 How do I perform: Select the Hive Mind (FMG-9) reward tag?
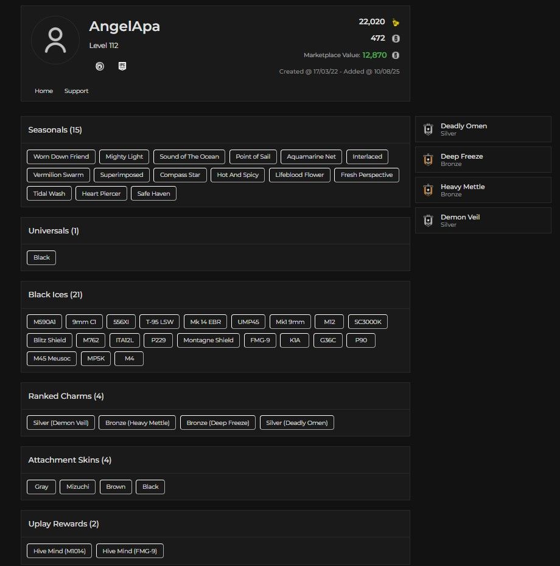(130, 551)
